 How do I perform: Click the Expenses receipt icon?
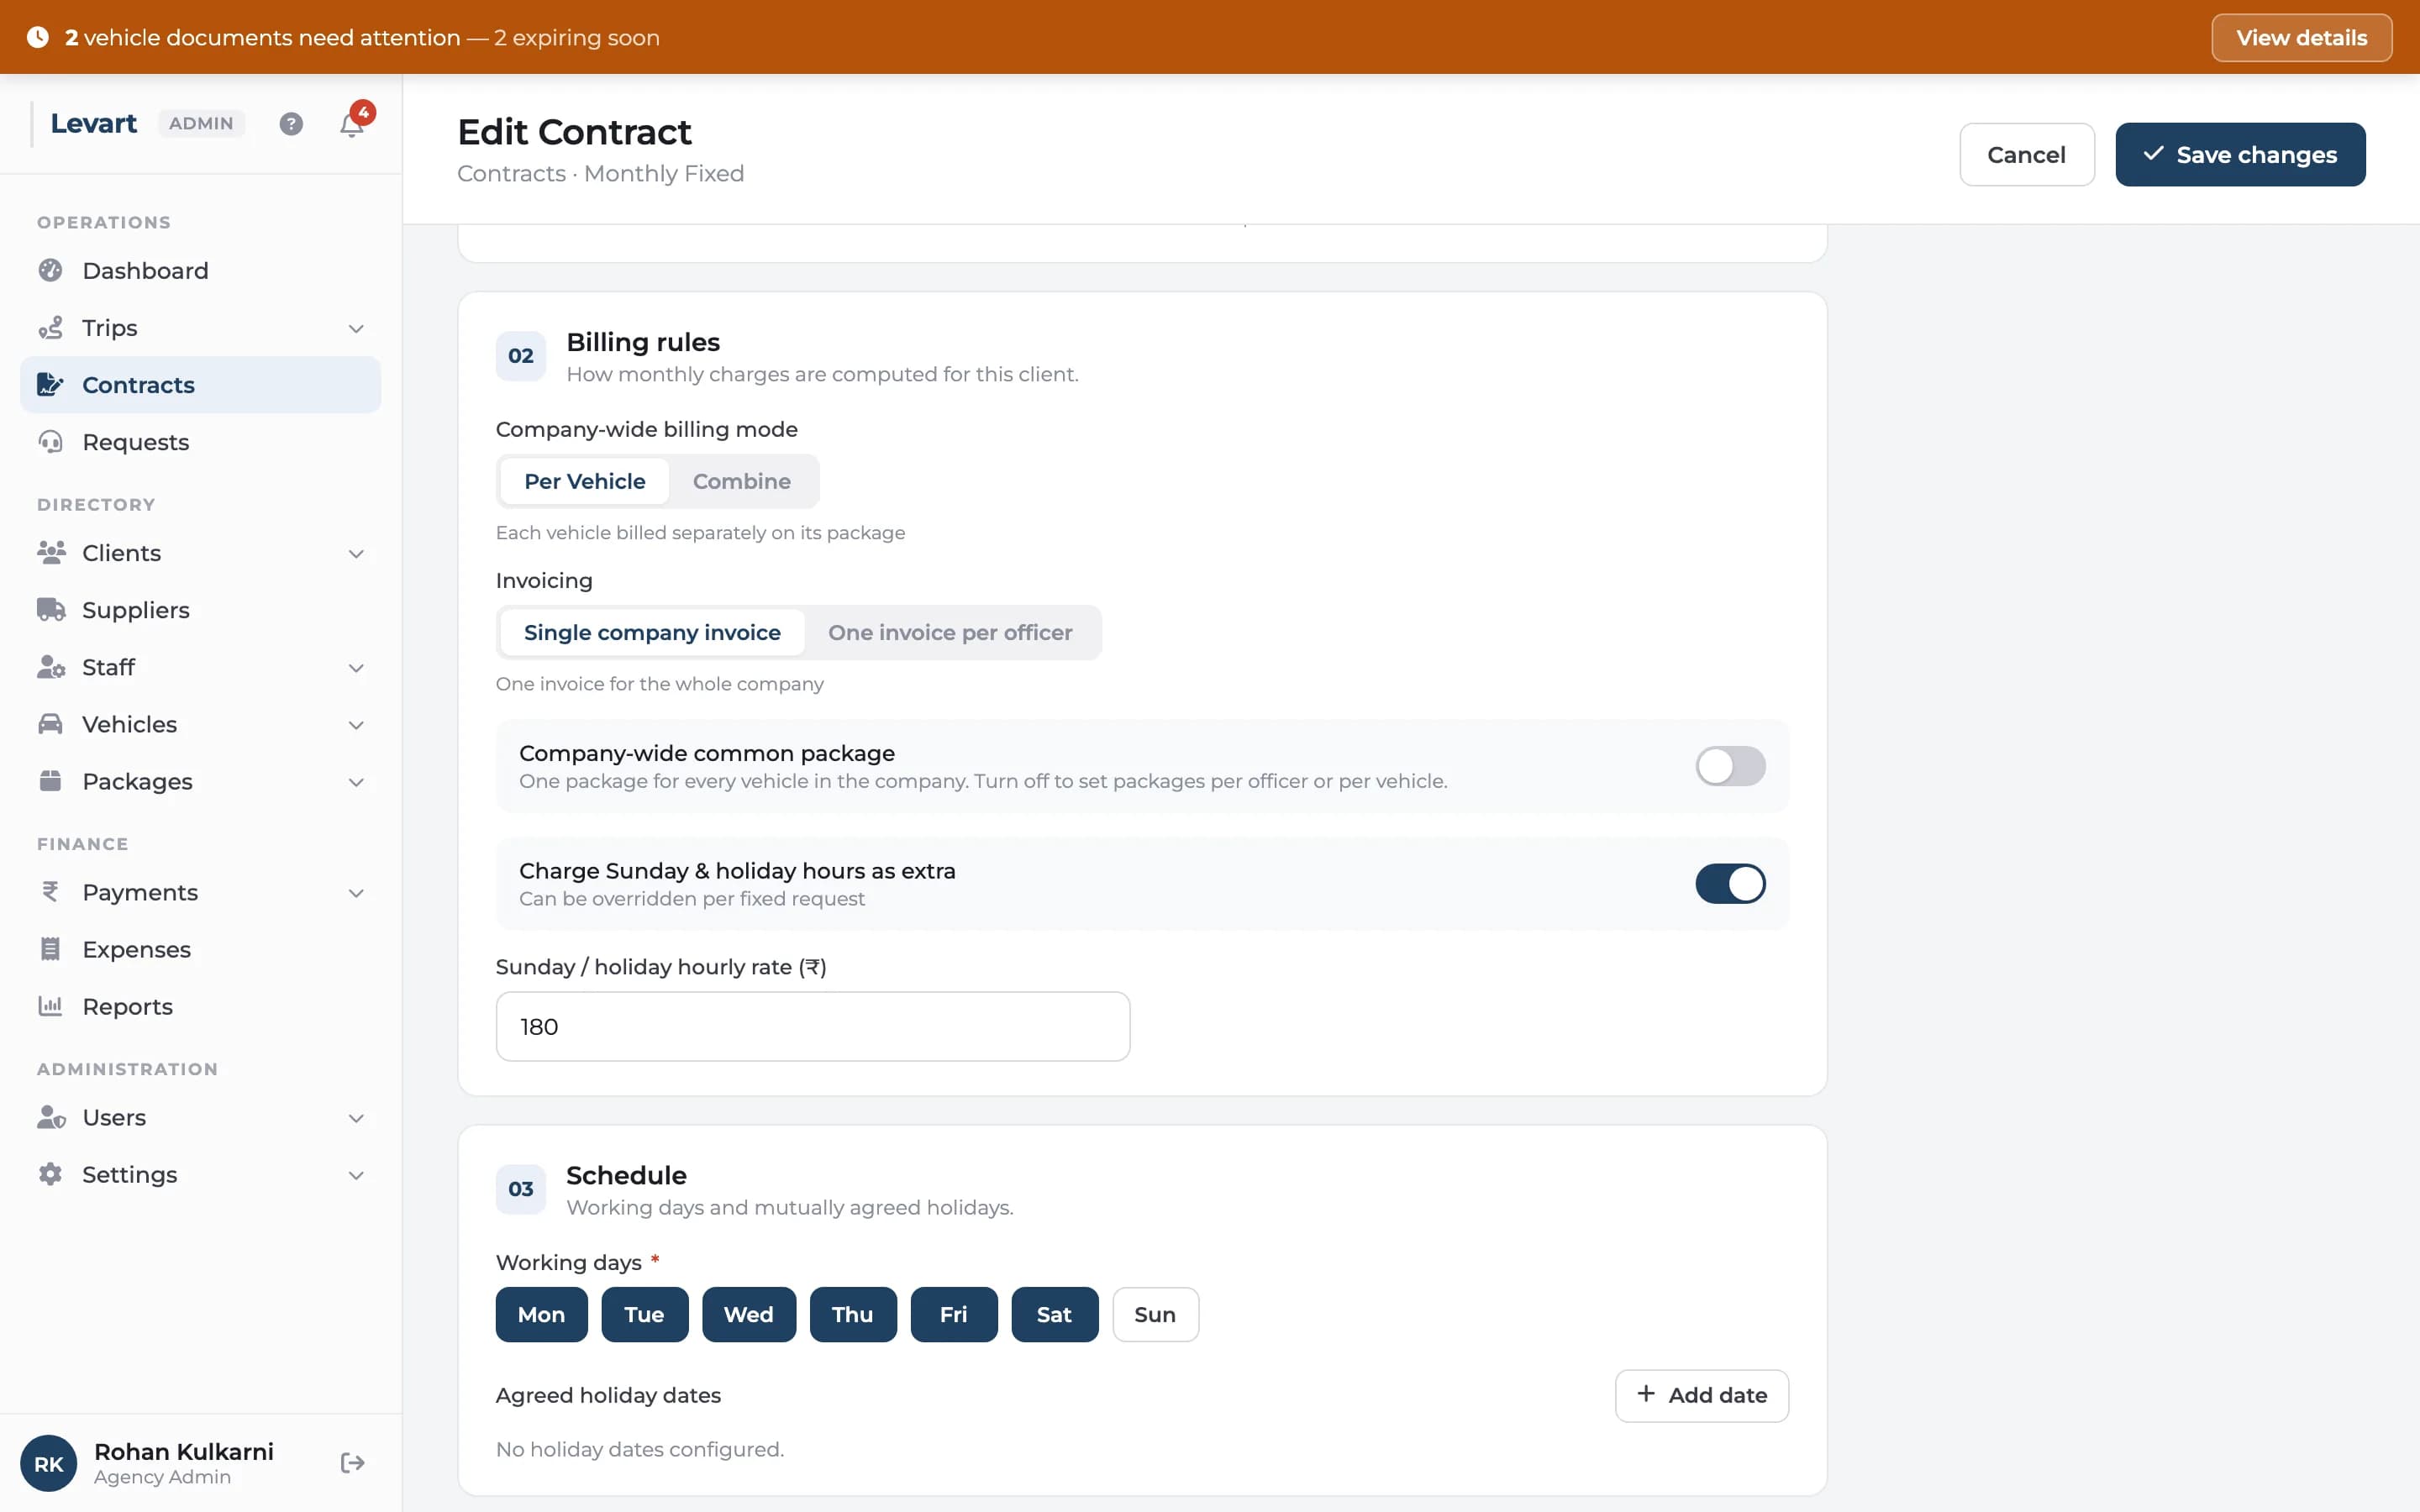[50, 949]
